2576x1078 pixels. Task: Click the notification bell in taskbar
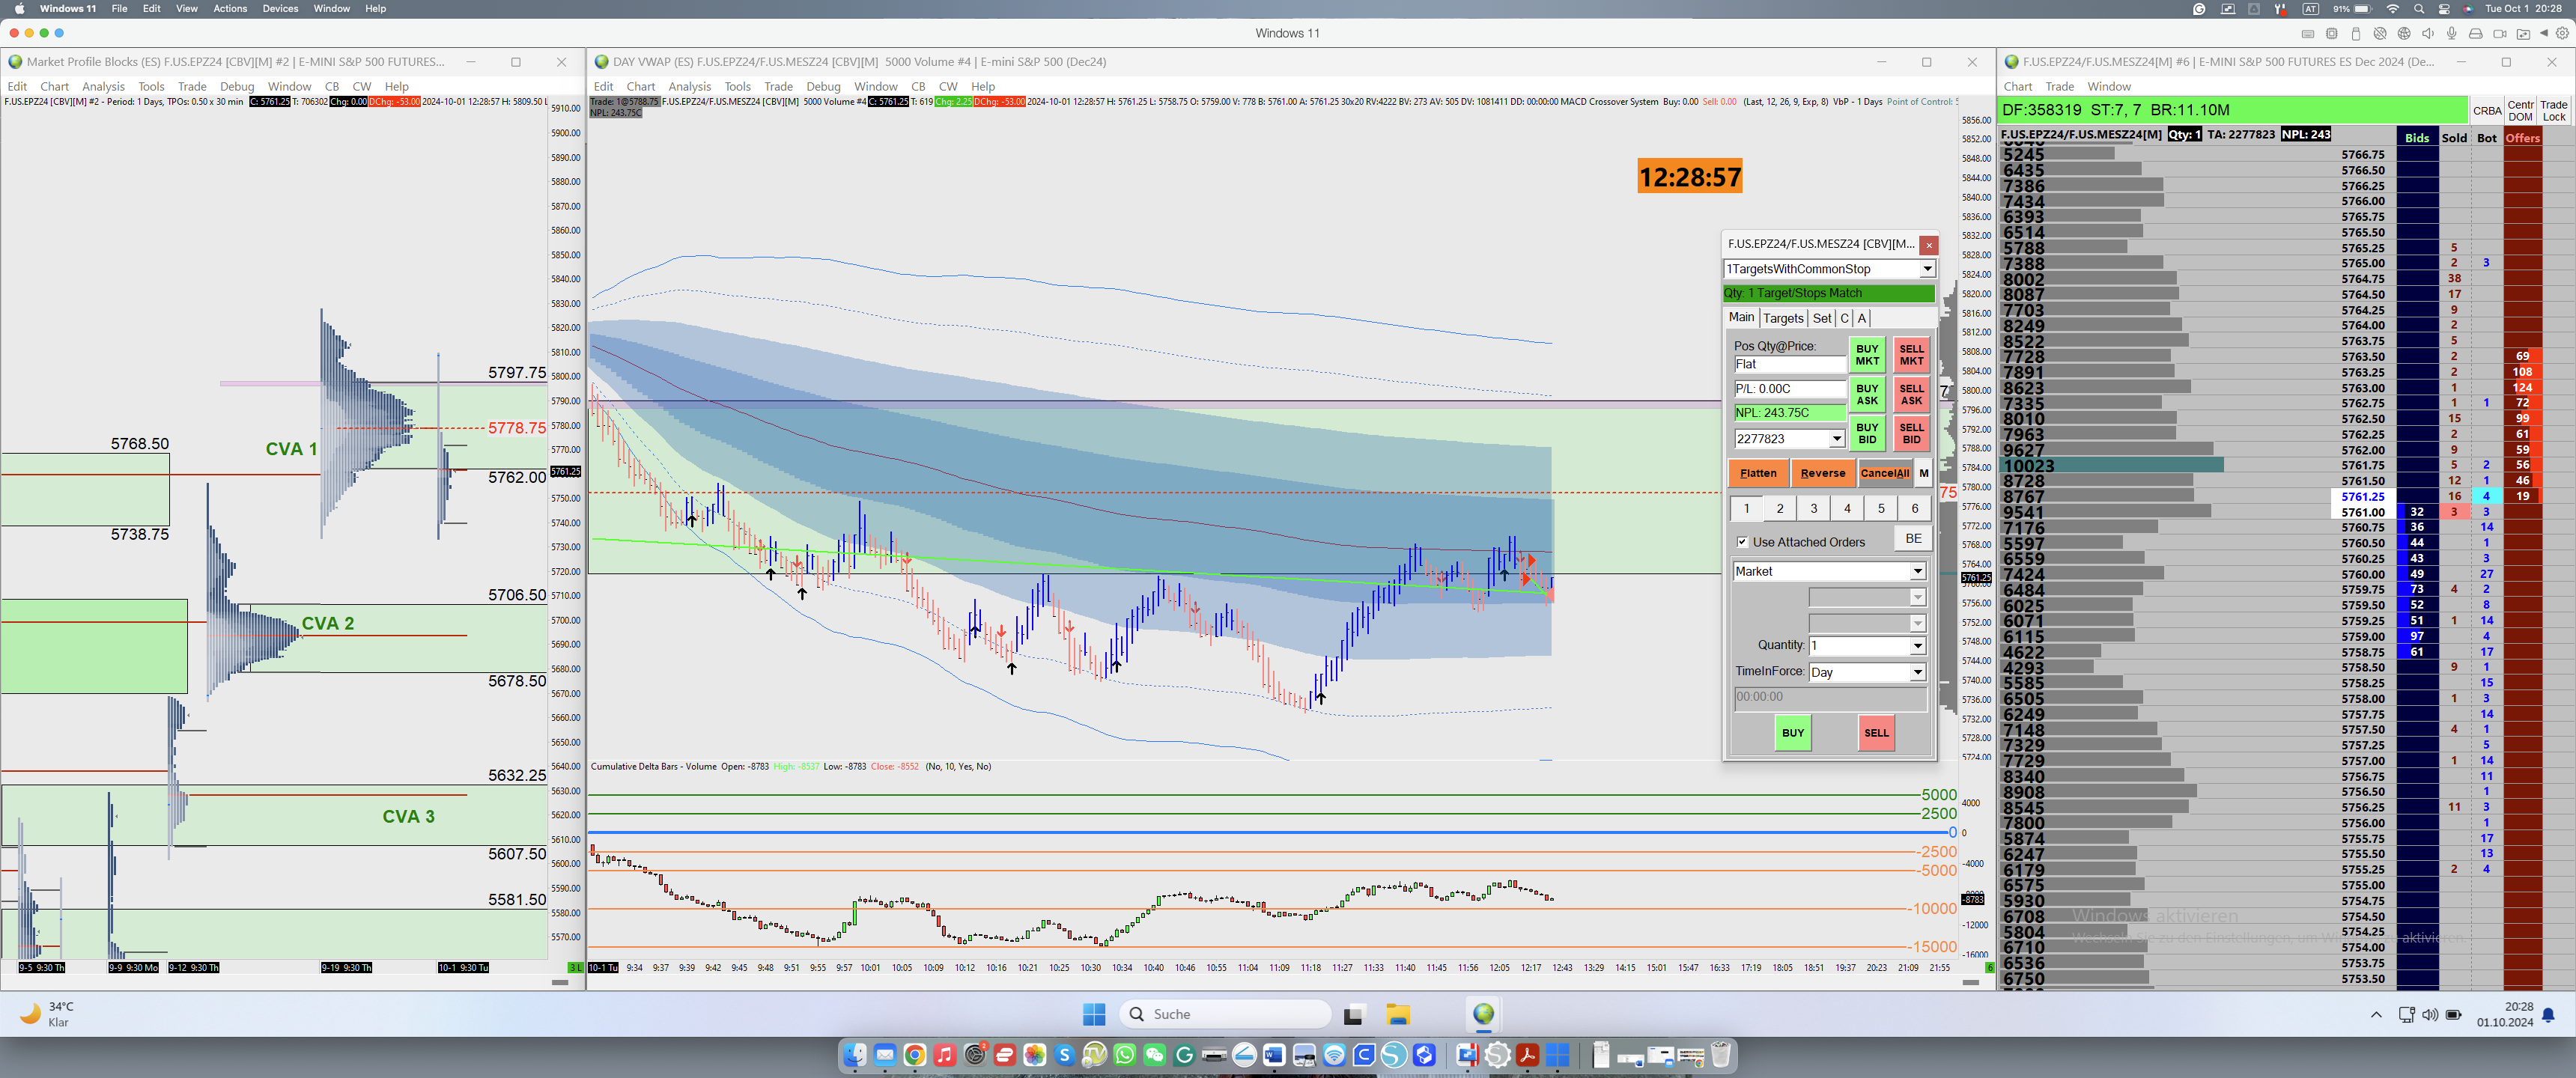(x=2547, y=1015)
